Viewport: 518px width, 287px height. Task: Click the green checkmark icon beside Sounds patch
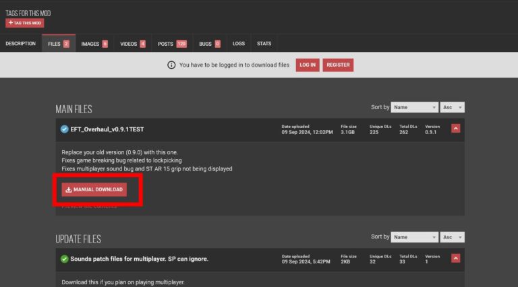65,259
